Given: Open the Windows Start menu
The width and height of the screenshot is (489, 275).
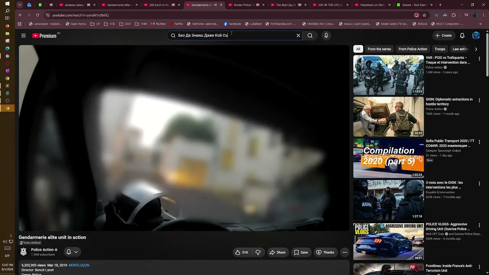Looking at the screenshot, I should [7, 3].
